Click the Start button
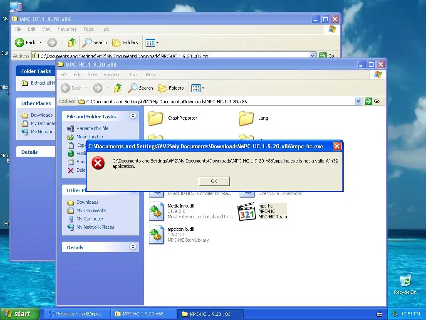Viewport: 426px width, 320px height. click(20, 314)
